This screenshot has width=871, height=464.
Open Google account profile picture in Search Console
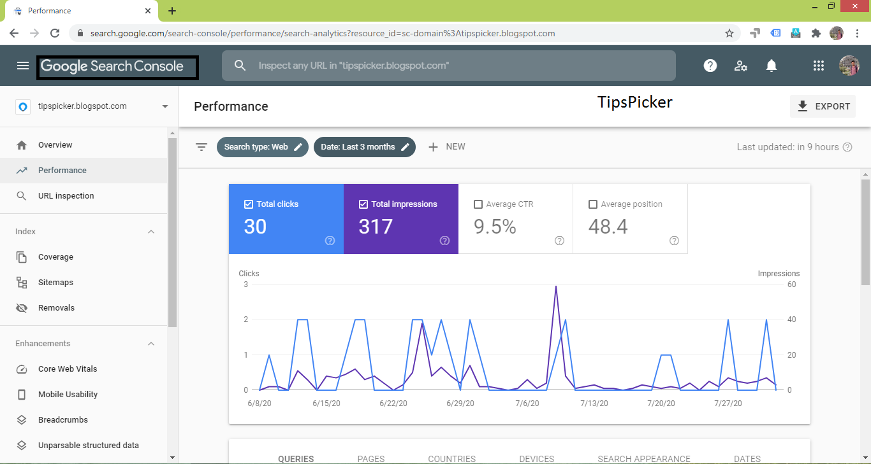[849, 66]
